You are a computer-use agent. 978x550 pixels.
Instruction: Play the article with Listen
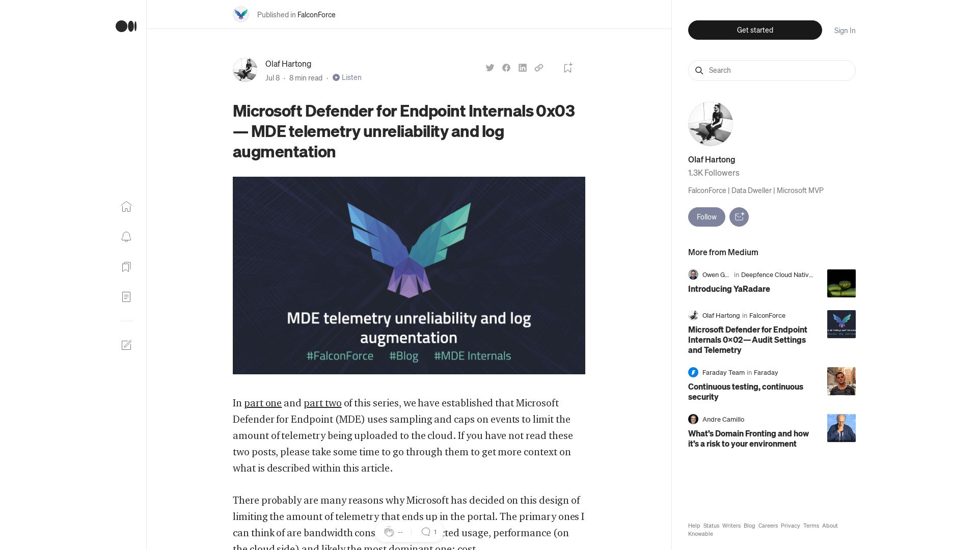[347, 77]
